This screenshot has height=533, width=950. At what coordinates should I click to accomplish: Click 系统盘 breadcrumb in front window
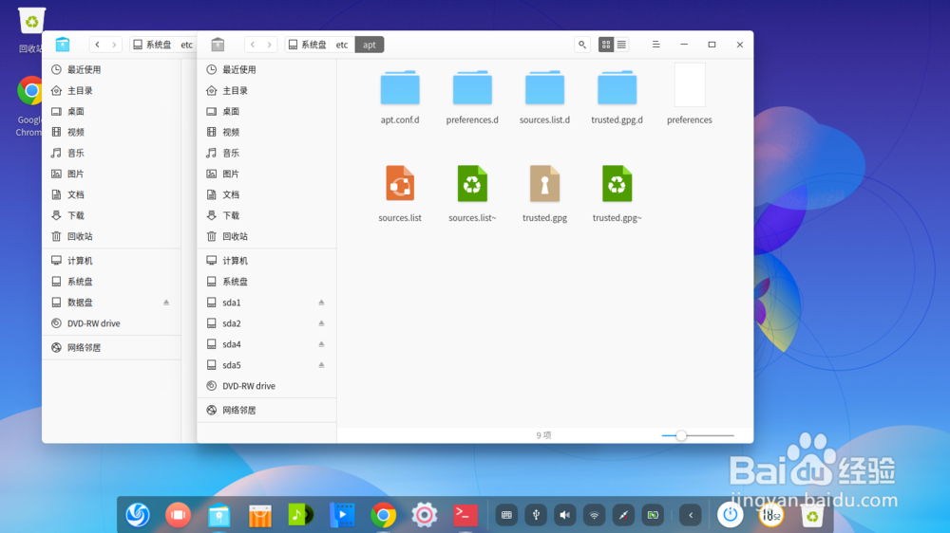pos(308,45)
